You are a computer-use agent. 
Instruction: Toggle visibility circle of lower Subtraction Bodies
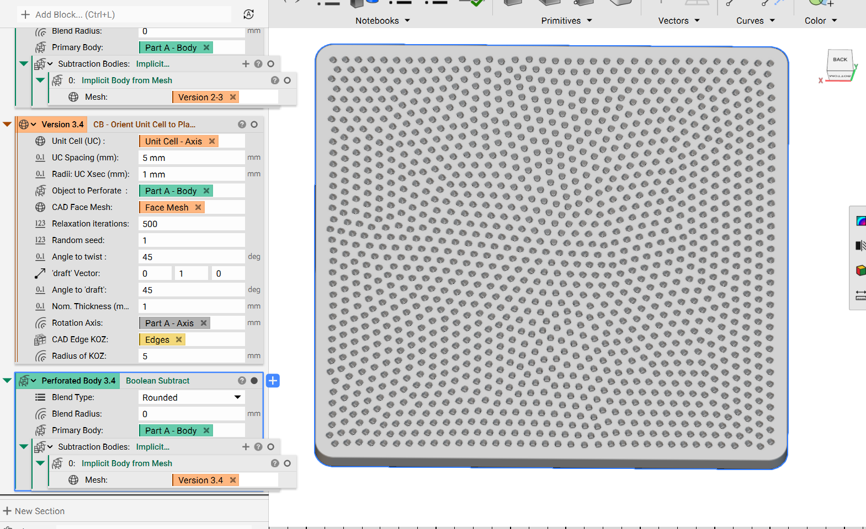click(x=270, y=447)
